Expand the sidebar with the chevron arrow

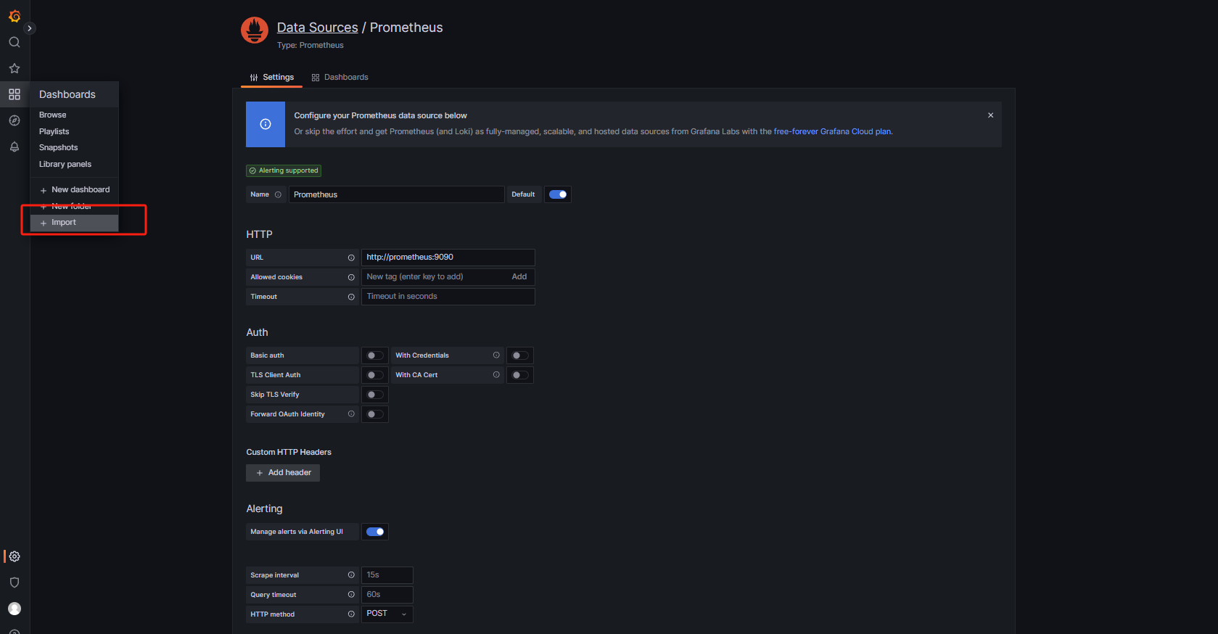pyautogui.click(x=30, y=28)
